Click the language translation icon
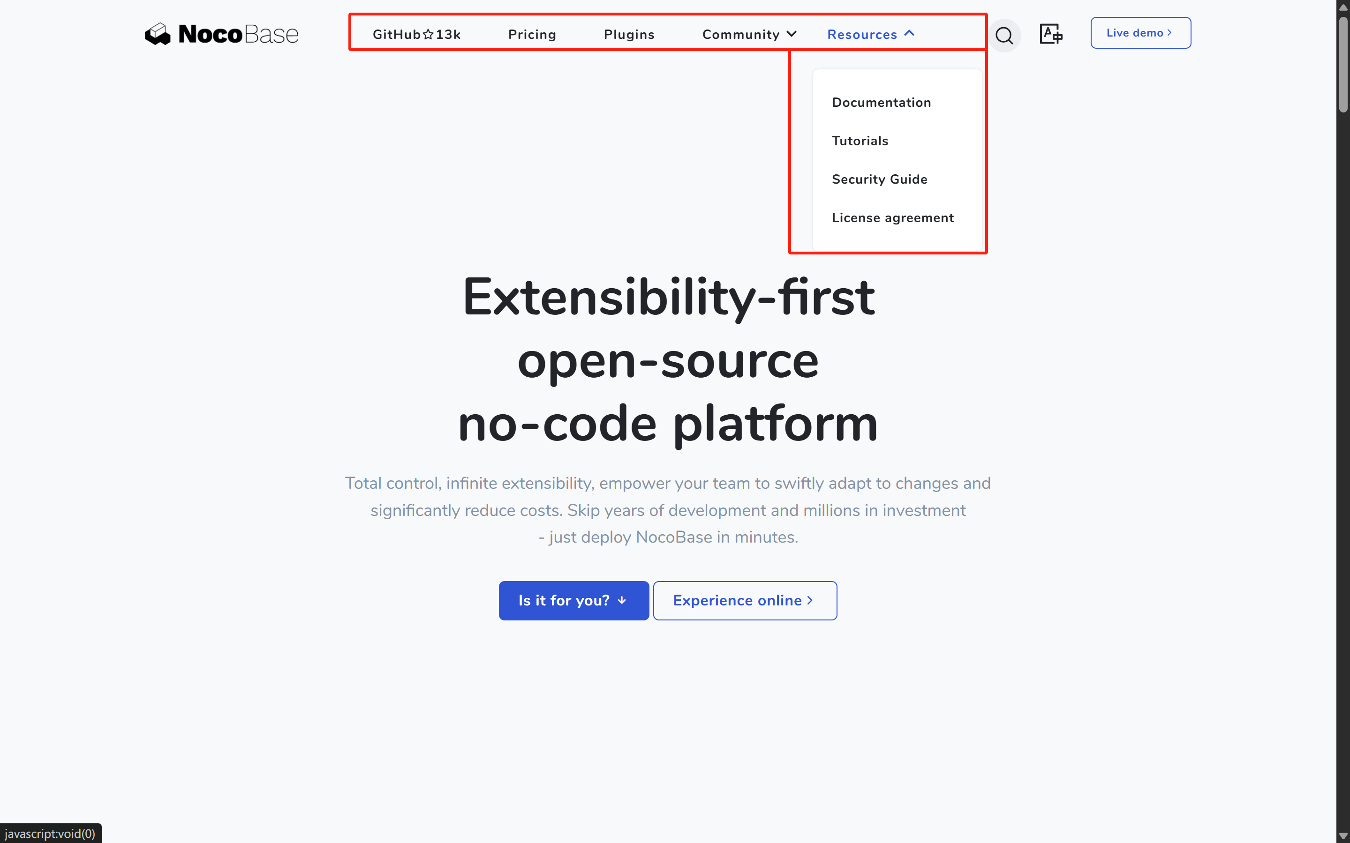Image resolution: width=1350 pixels, height=843 pixels. (1051, 34)
